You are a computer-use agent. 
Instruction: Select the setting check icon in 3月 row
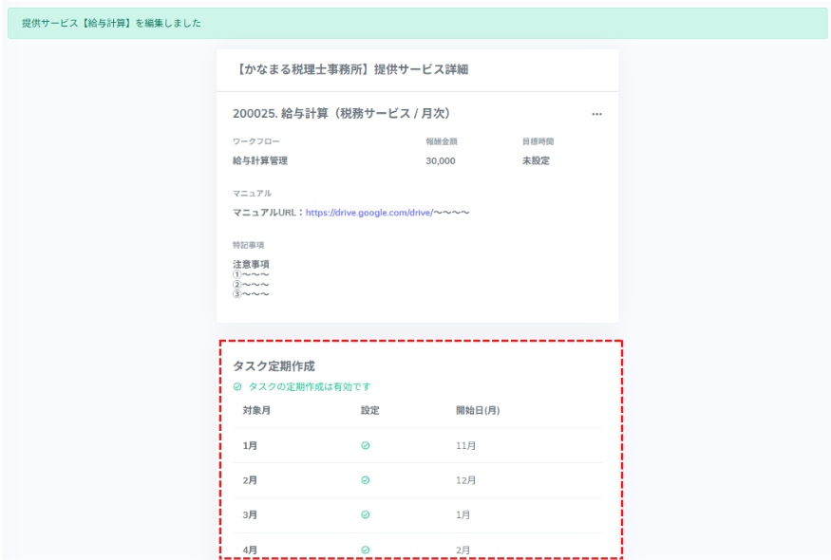pyautogui.click(x=366, y=514)
